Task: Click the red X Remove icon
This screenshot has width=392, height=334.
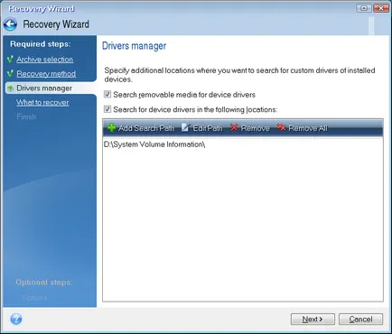Action: [x=234, y=127]
